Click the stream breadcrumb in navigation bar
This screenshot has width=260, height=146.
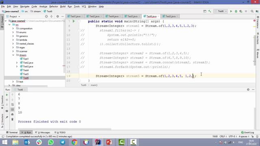point(36,11)
